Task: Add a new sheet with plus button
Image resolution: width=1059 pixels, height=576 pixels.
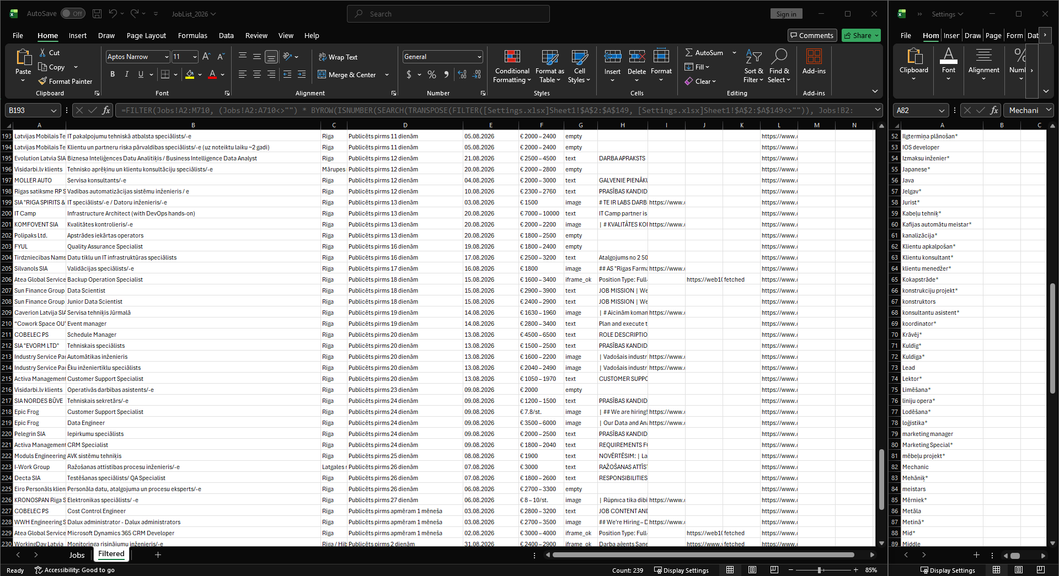Action: click(158, 555)
